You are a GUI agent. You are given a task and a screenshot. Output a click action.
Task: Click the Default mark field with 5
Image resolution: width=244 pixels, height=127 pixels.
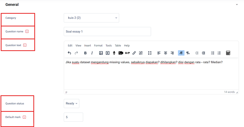point(73,117)
